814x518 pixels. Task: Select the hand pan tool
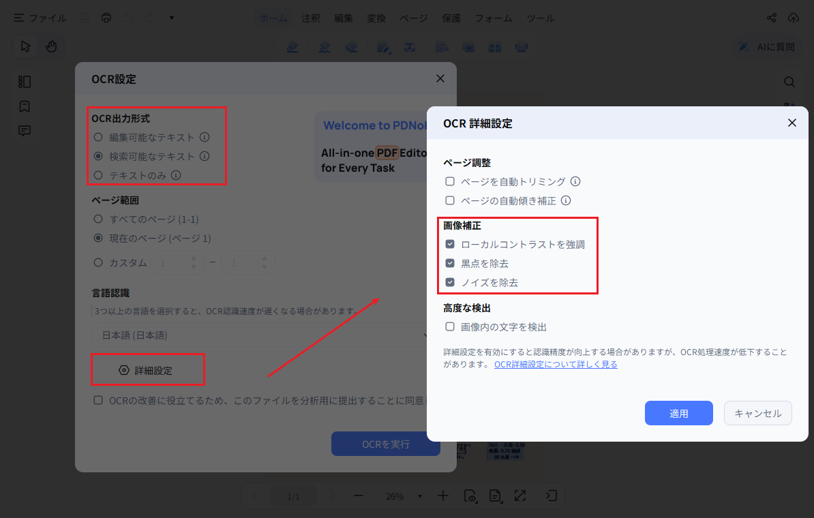click(51, 47)
